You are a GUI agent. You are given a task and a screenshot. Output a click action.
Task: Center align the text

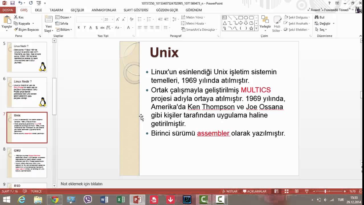[146, 28]
